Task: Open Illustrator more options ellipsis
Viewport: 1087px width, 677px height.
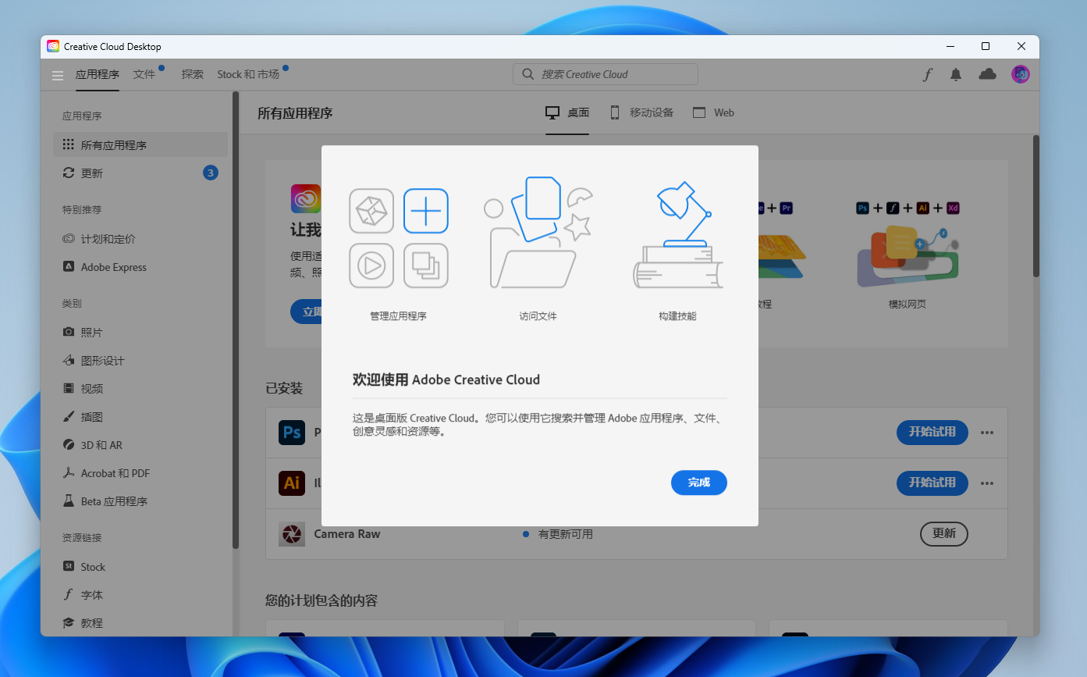Action: coord(987,483)
